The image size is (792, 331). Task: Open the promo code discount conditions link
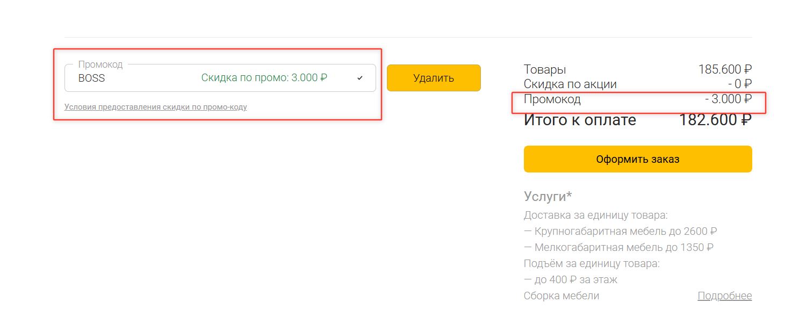click(155, 107)
